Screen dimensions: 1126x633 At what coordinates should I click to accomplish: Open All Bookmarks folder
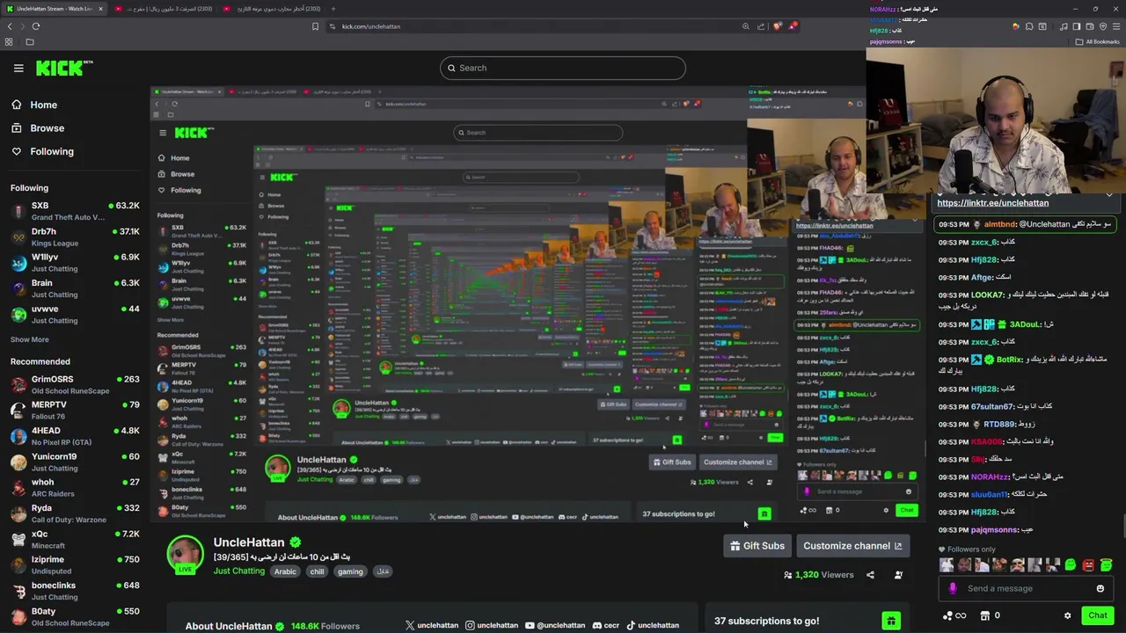click(1097, 41)
